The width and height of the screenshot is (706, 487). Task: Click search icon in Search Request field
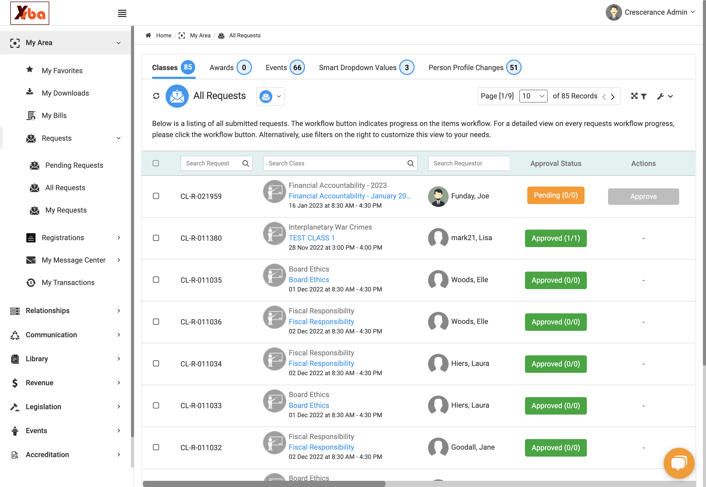[x=245, y=163]
